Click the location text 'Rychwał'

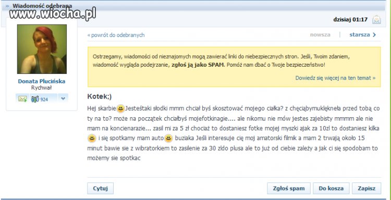(41, 87)
